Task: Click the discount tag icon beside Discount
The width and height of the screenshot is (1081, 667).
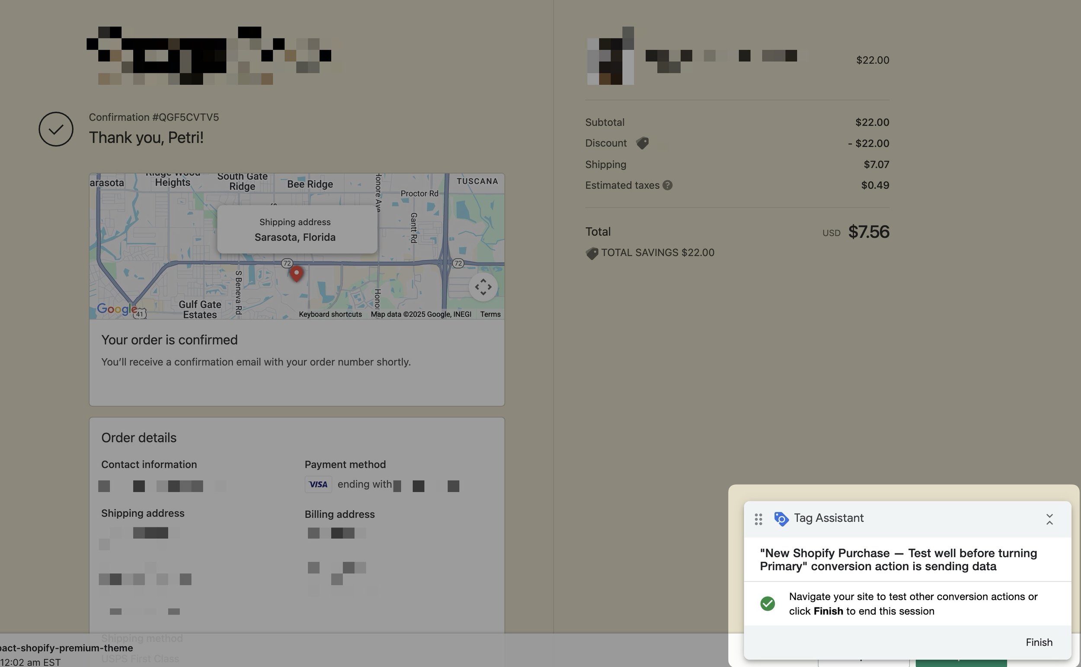Action: [643, 143]
